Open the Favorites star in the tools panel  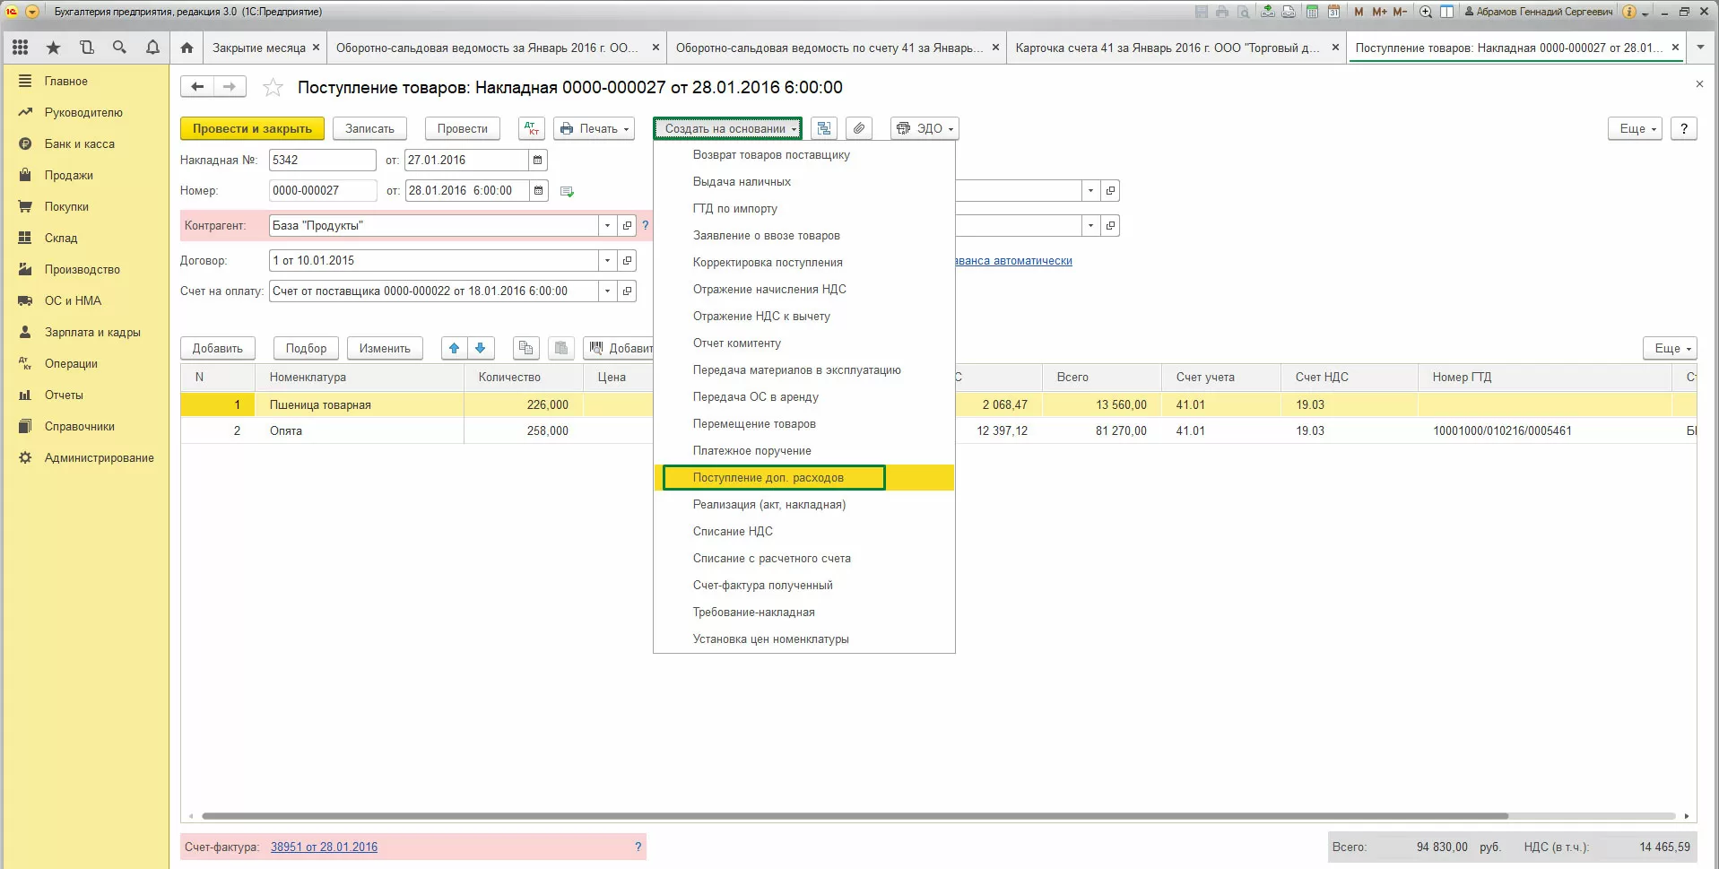pos(54,48)
